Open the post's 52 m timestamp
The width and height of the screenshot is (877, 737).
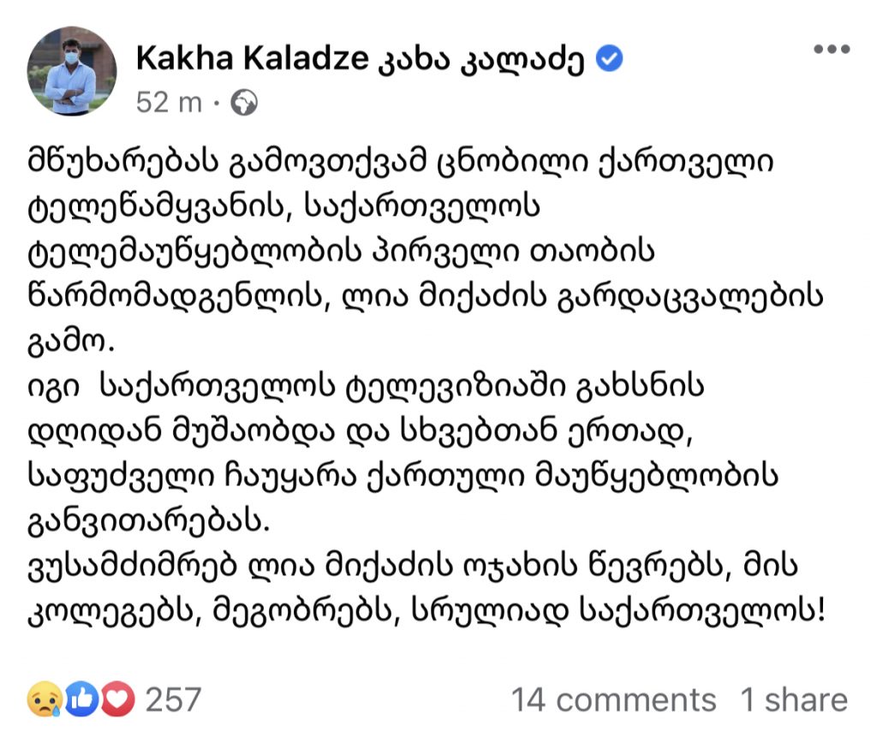click(x=169, y=104)
